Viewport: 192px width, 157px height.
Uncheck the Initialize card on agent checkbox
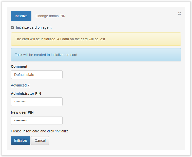click(x=13, y=28)
